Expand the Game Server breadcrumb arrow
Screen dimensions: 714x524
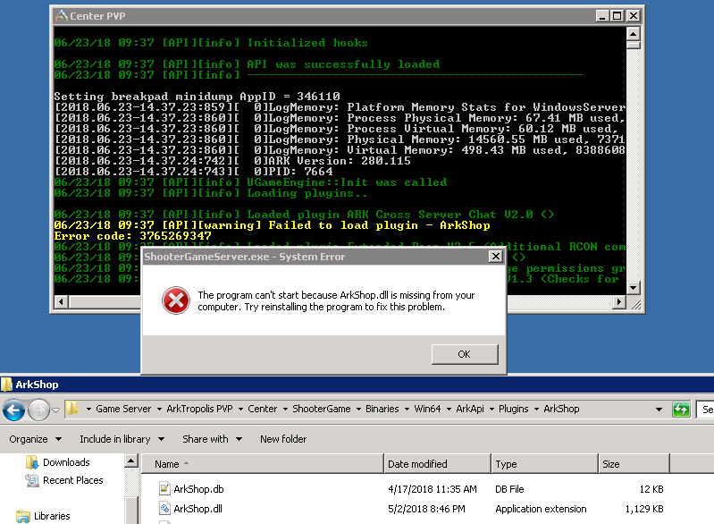[x=159, y=410]
